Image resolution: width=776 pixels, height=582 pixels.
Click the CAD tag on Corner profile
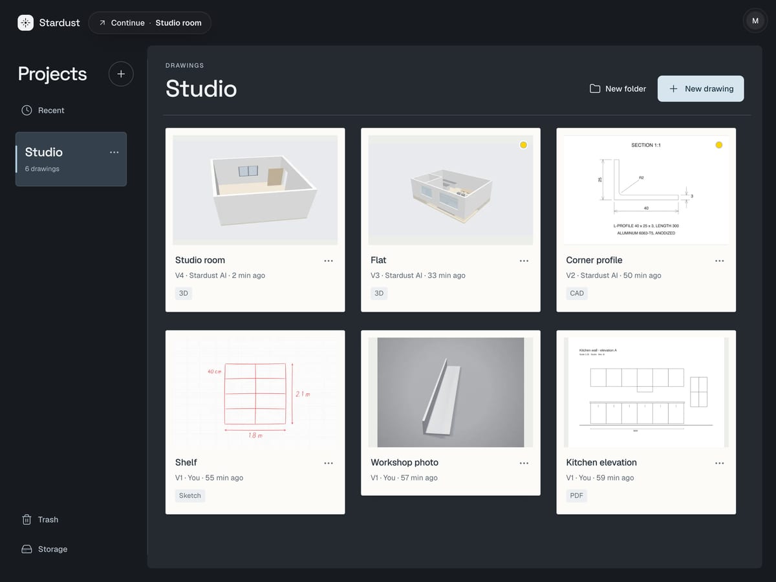tap(577, 293)
